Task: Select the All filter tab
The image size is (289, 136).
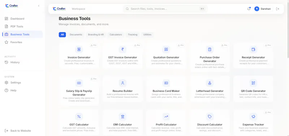Action: point(62,35)
